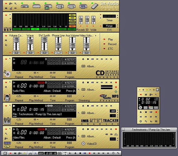Toggle the NORMAL mode indicator in MIDI player display
The height and width of the screenshot is (156, 178).
pyautogui.click(x=69, y=110)
